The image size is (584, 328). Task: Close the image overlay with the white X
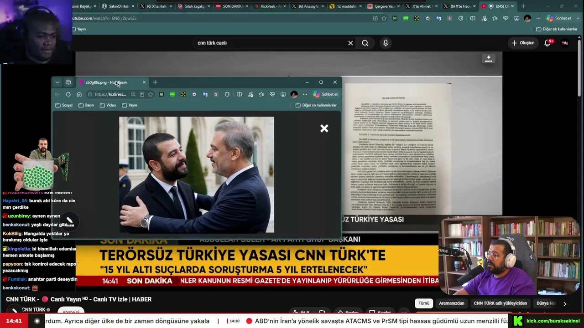(324, 128)
